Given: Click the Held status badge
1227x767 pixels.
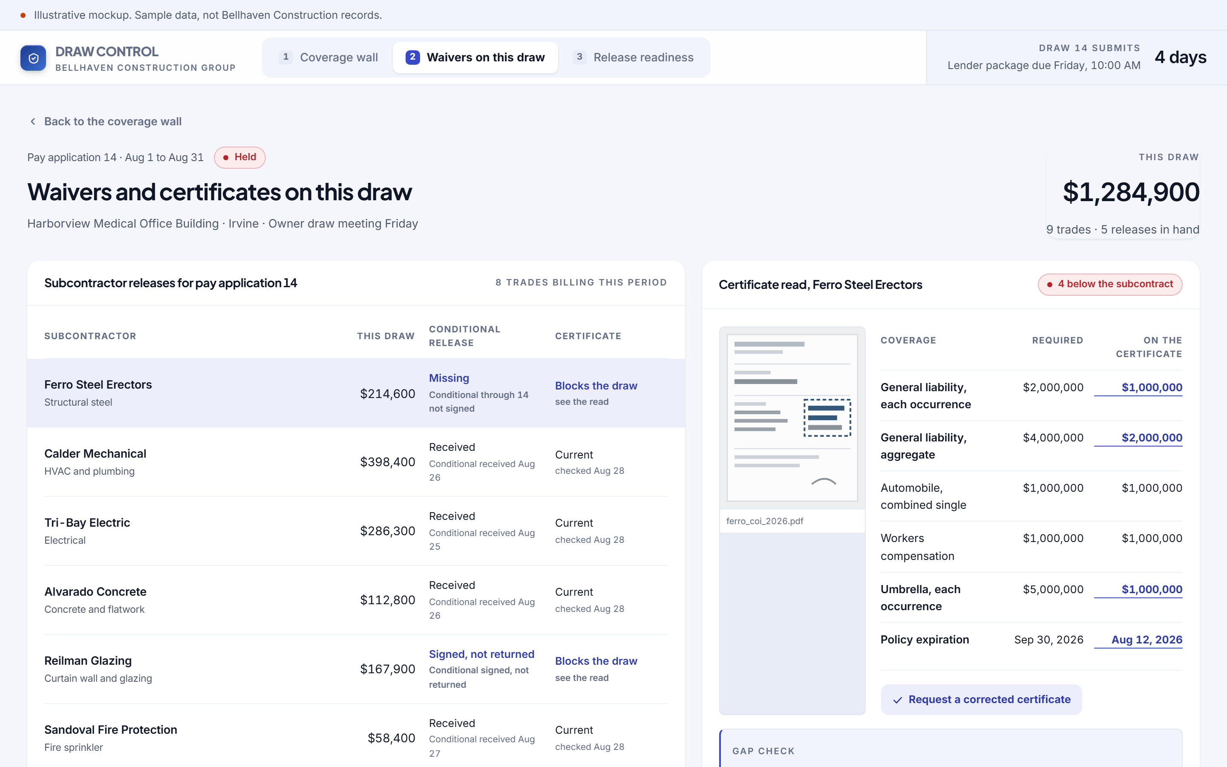Looking at the screenshot, I should pos(239,157).
